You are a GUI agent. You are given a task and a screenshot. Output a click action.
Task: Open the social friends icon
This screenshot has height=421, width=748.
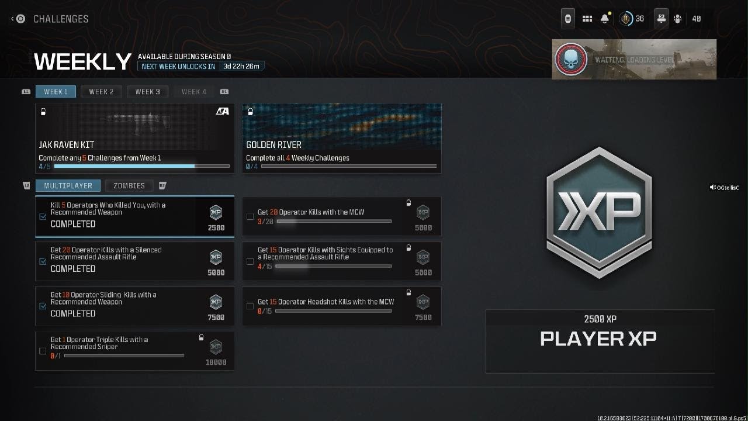(x=677, y=19)
